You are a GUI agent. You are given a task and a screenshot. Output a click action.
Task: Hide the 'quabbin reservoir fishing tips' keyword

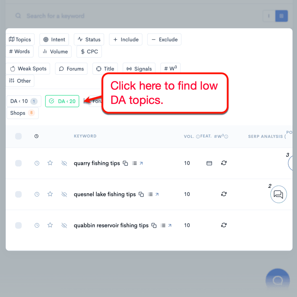tap(64, 225)
